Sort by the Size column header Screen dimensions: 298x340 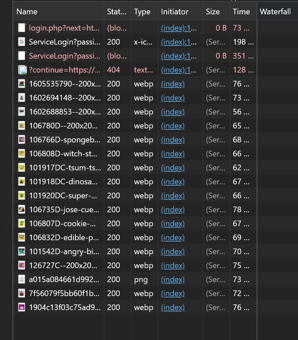coord(212,12)
